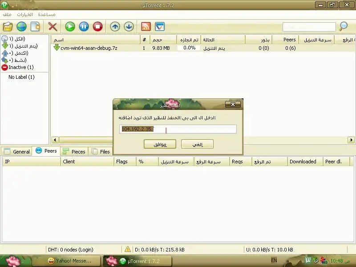Click the DHT: 0 nodes (Login) status
Viewport: 356px width, 267px height.
point(71,250)
